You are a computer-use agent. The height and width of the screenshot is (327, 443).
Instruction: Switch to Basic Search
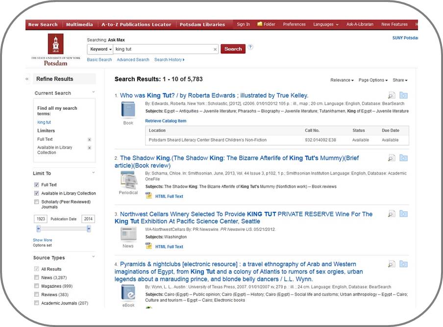(x=99, y=60)
